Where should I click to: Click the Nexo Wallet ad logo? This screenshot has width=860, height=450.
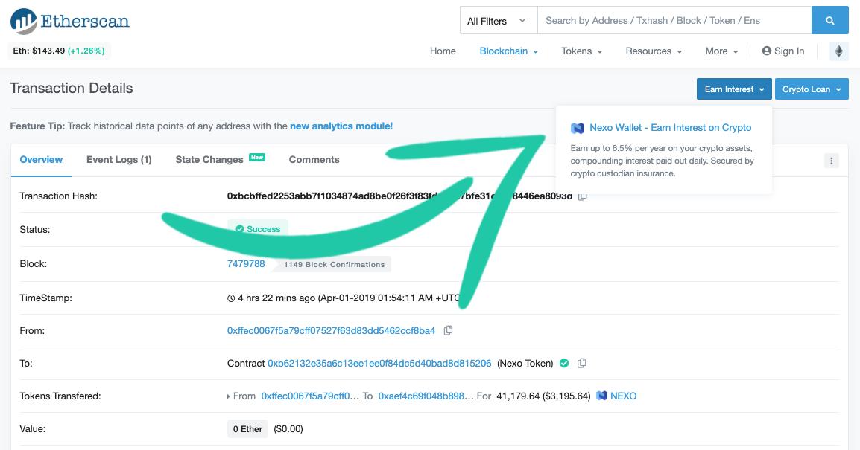(578, 128)
